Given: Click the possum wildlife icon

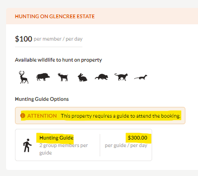Looking at the screenshot, I should [102, 77].
